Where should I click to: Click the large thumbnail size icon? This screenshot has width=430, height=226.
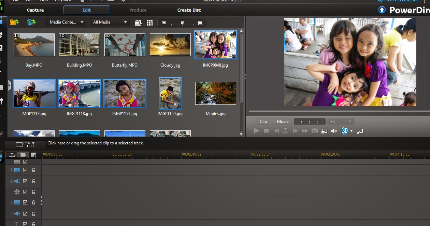(x=201, y=23)
